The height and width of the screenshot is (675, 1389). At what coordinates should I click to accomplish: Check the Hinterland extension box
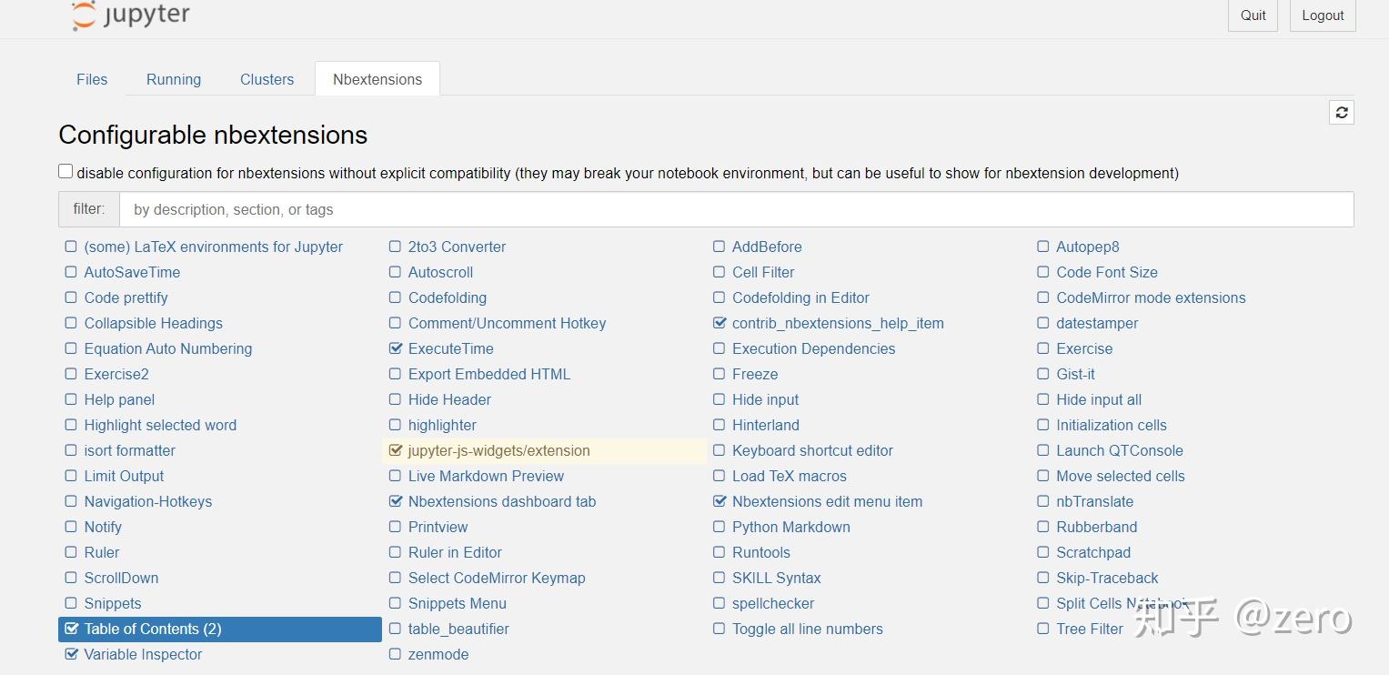(720, 425)
